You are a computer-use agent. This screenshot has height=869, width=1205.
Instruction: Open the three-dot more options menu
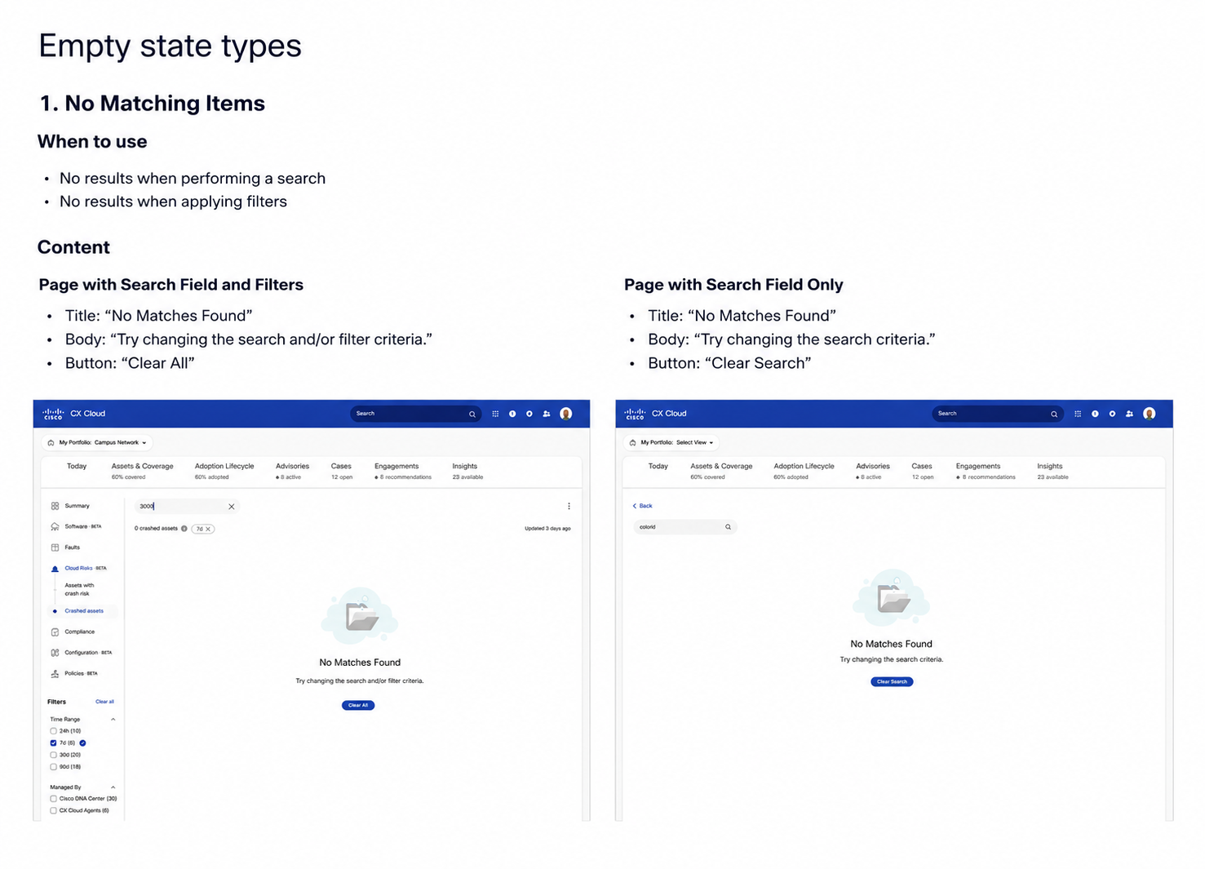(569, 506)
